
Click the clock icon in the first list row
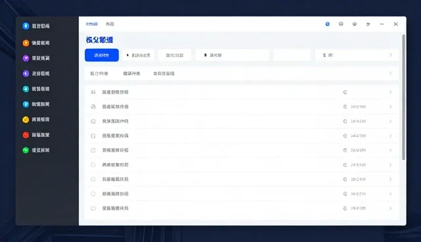coord(345,92)
